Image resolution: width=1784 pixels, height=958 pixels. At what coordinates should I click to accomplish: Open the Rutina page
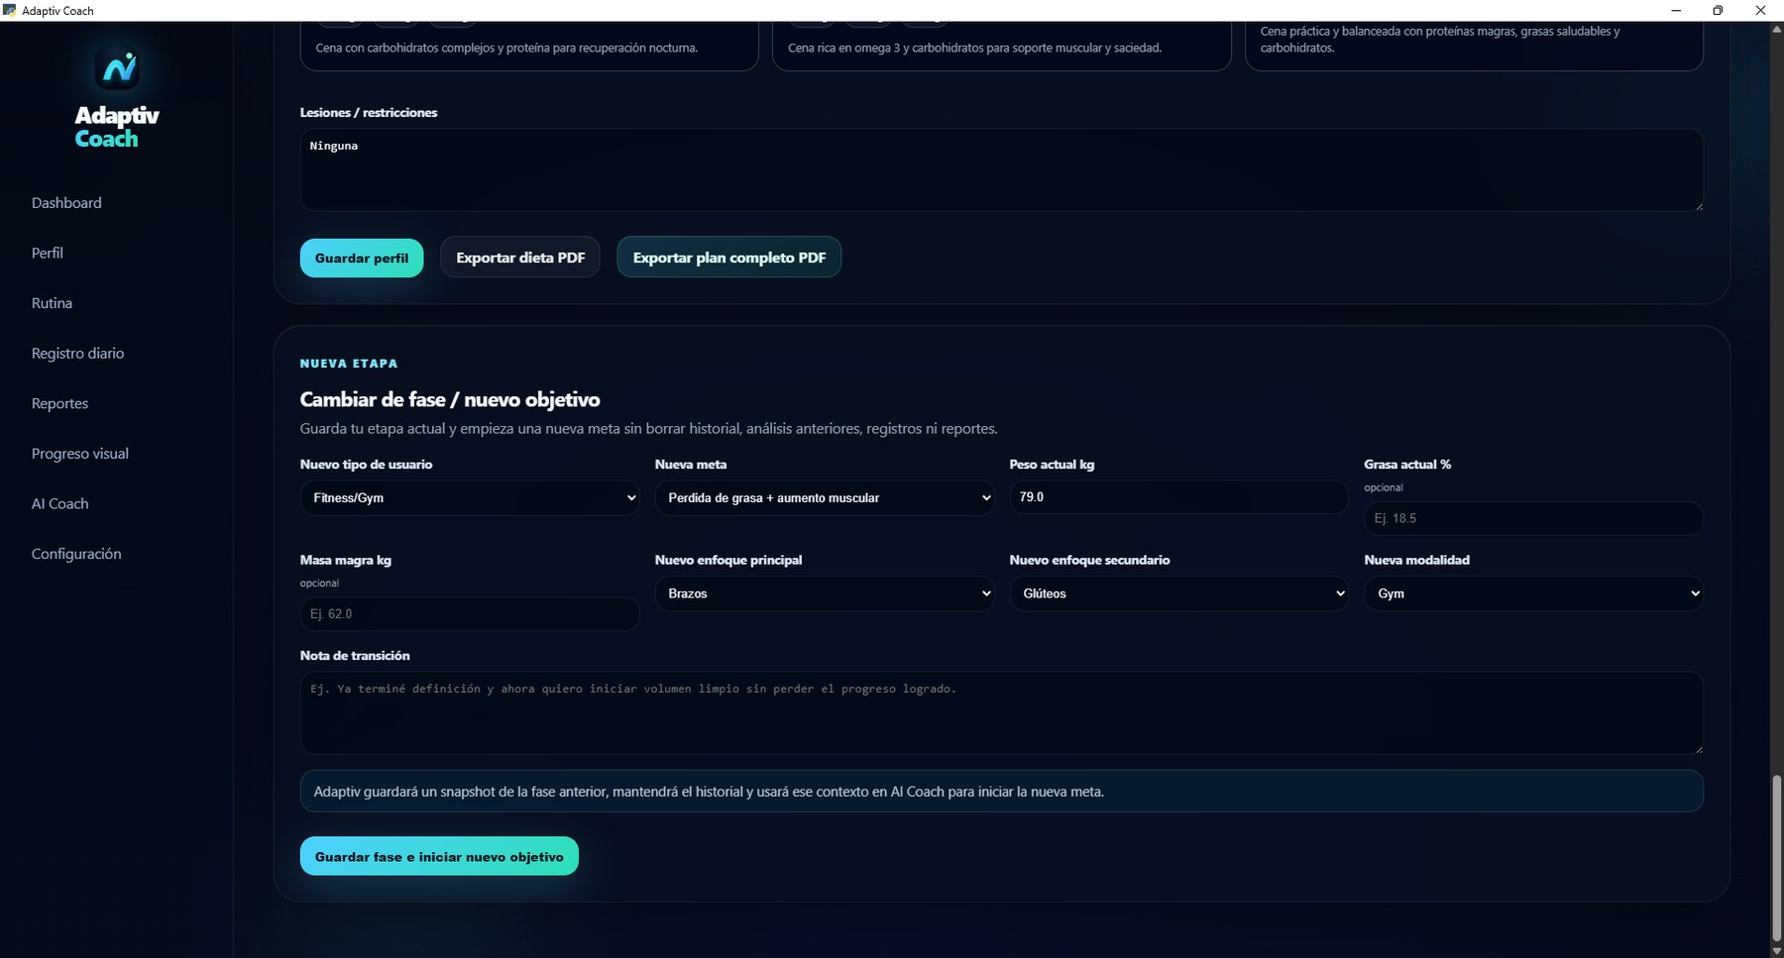pos(52,303)
